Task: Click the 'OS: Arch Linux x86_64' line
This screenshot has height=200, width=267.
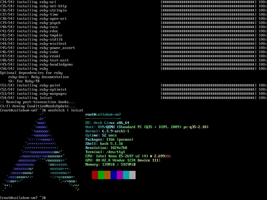Action: [107, 123]
